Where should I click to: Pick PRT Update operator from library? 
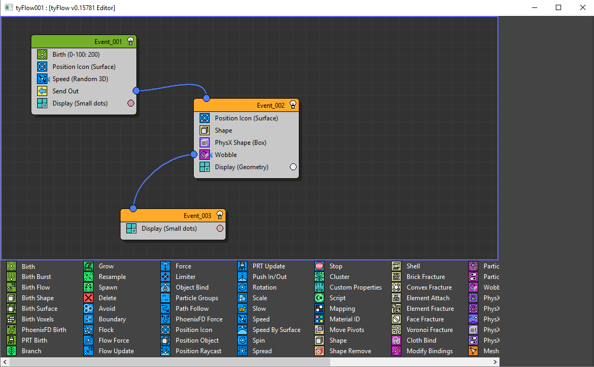click(x=261, y=266)
